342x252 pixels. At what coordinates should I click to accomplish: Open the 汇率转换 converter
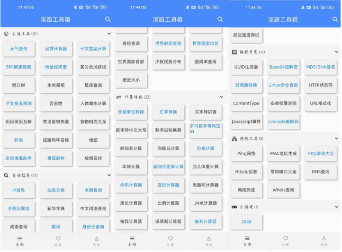(168, 112)
